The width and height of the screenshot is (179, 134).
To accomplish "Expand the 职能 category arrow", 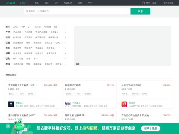I will coord(65,59).
